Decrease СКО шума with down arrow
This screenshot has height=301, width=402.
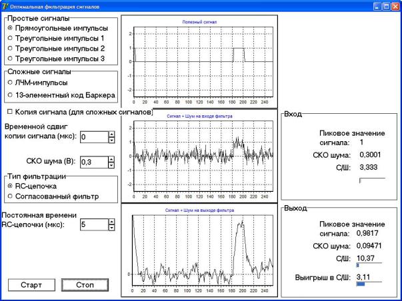(x=111, y=165)
